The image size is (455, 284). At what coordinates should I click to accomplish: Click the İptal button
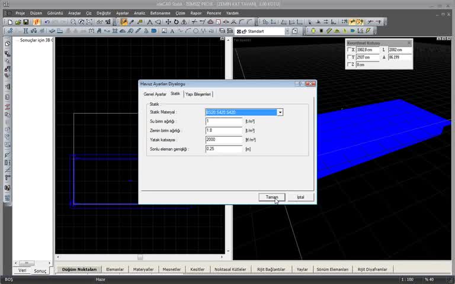tap(300, 197)
